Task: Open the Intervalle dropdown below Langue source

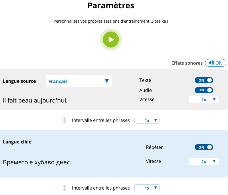Action: coord(147,121)
